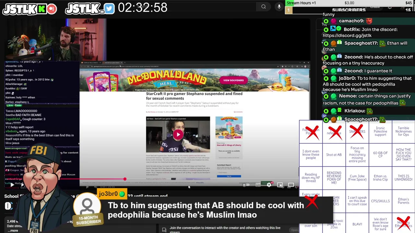Mute video using speaker volume icon
The image size is (415, 233).
click(95, 187)
